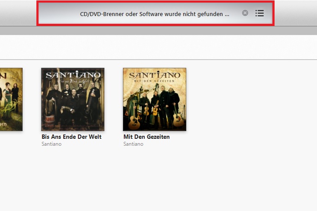Image resolution: width=317 pixels, height=211 pixels.
Task: Select the Mit Den Gezeiten title
Action: click(x=146, y=137)
